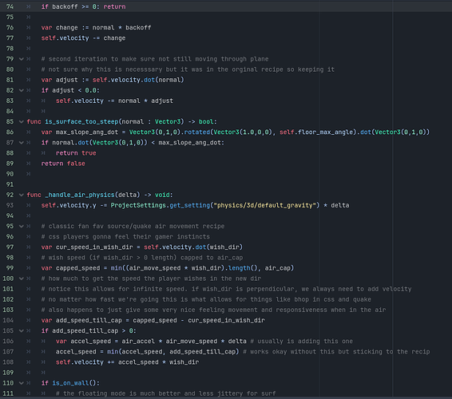The height and width of the screenshot is (399, 452).
Task: Click line number 93 in the gutter
Action: pyautogui.click(x=10, y=205)
